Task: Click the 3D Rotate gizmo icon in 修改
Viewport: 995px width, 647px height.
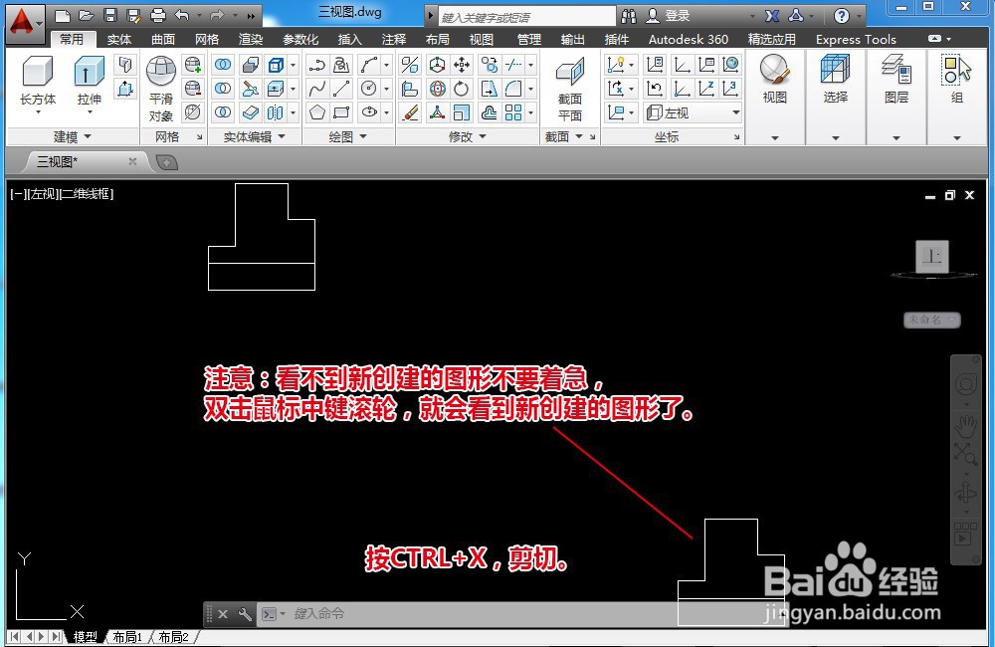Action: [x=437, y=89]
